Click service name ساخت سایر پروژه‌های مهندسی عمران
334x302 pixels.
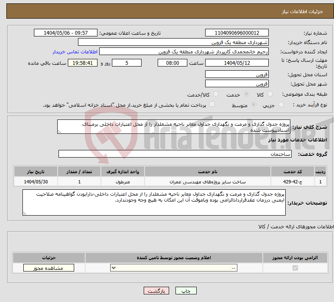(208, 182)
